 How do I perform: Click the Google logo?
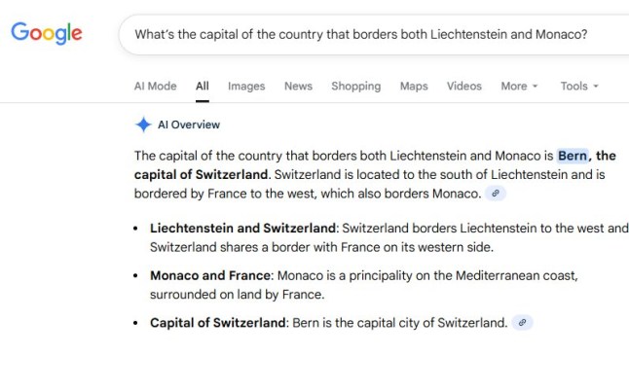point(47,33)
